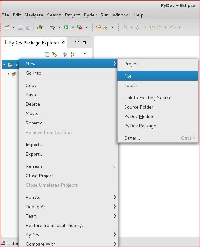Image resolution: width=200 pixels, height=247 pixels.
Task: Open the Debug dropdown arrow
Action: pyautogui.click(x=59, y=27)
